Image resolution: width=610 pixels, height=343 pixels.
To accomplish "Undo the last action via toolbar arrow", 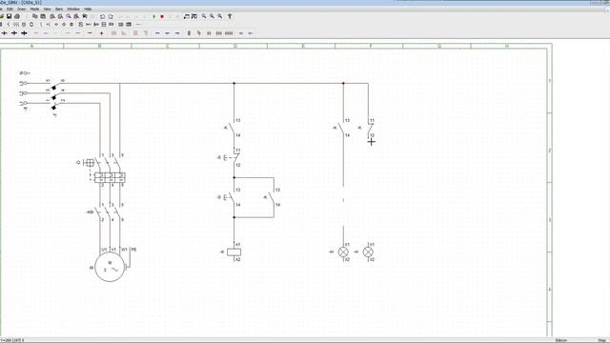I will coord(102,16).
